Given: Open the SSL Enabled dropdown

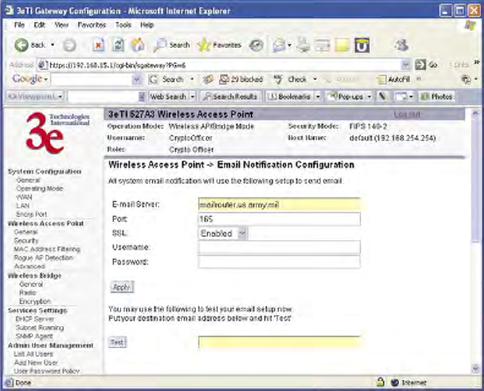Looking at the screenshot, I should coord(242,233).
